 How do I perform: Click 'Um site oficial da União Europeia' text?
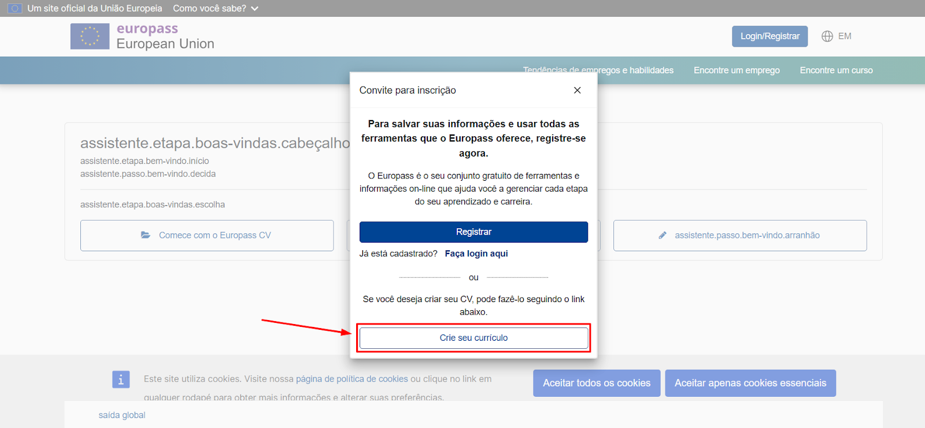point(95,8)
